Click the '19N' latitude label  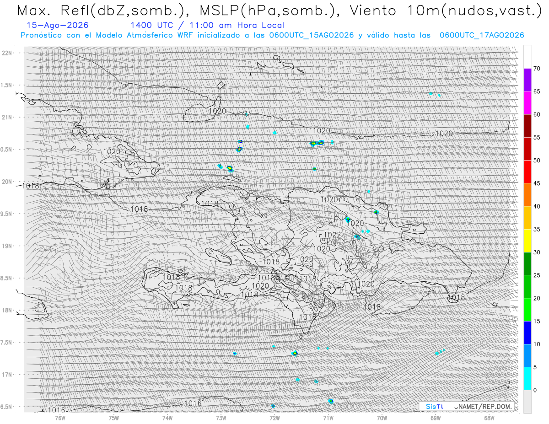(7, 246)
